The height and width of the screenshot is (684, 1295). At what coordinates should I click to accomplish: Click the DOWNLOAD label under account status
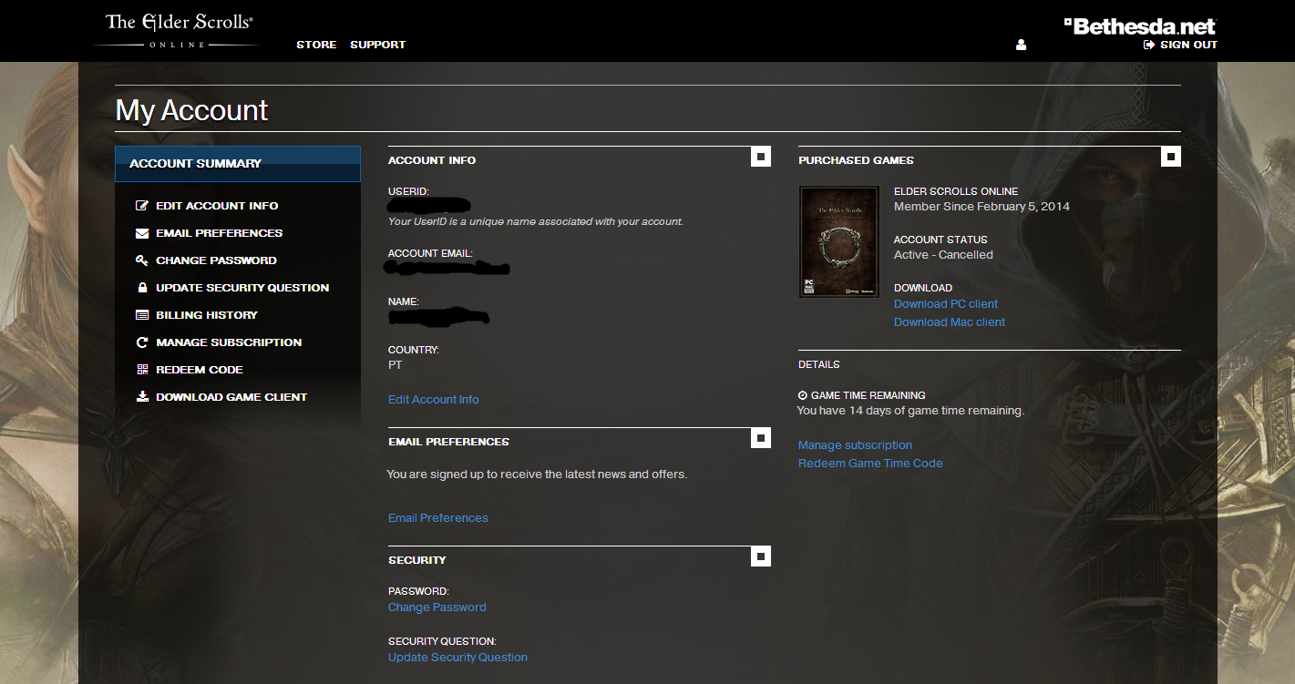(x=923, y=289)
